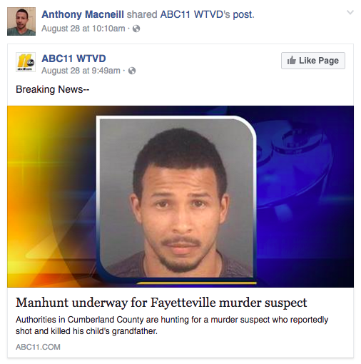Screen dimensions: 361x364
Task: Open Anthony Macneill's profile picture
Action: [x=21, y=21]
